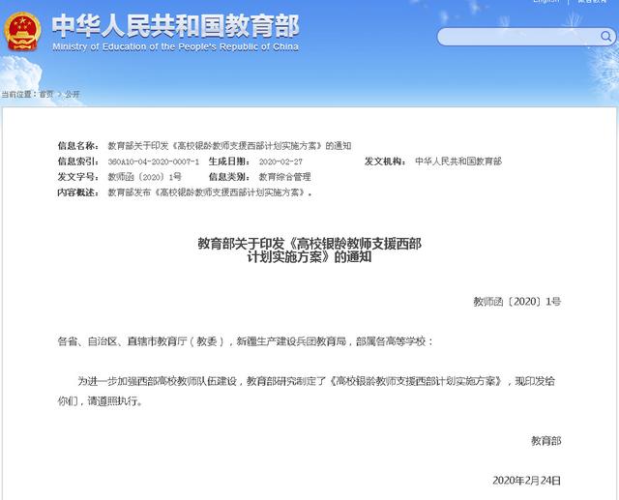Click right-aligned 教师函〔2020〕1号 below heading

[517, 302]
